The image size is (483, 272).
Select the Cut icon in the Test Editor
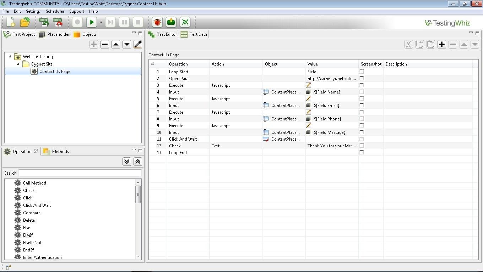pos(408,44)
